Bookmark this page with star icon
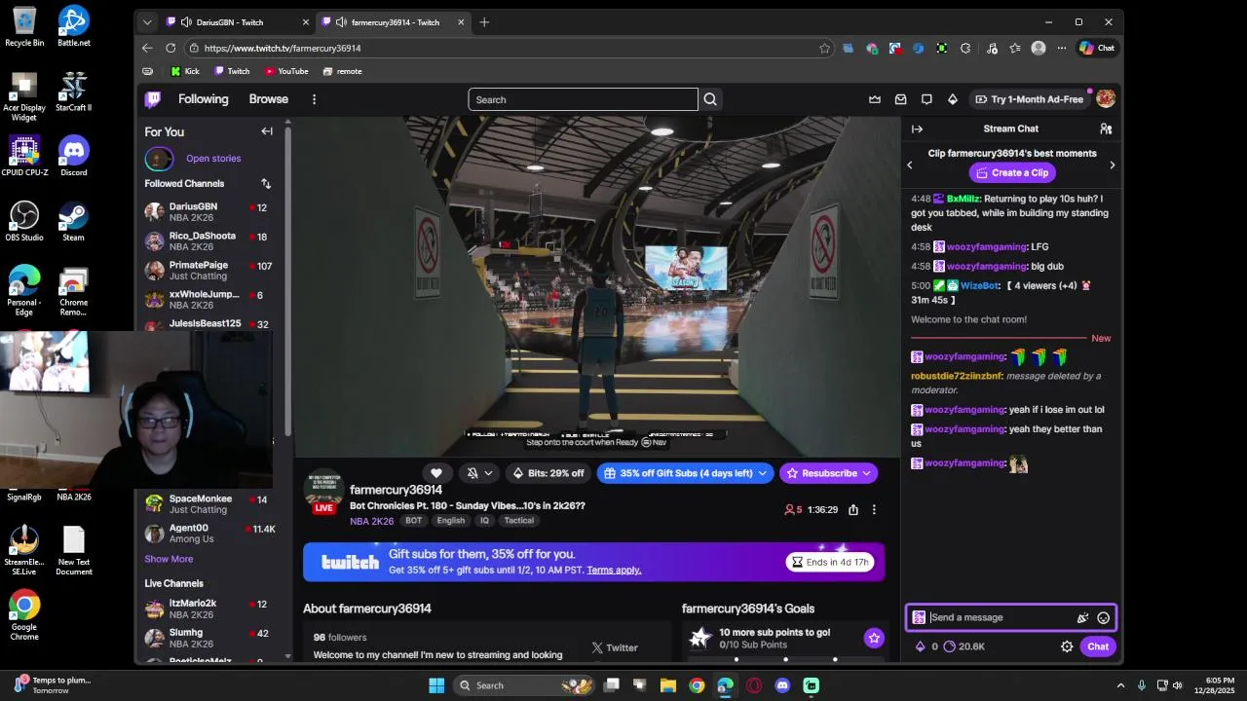Viewport: 1247px width, 701px height. coord(824,48)
